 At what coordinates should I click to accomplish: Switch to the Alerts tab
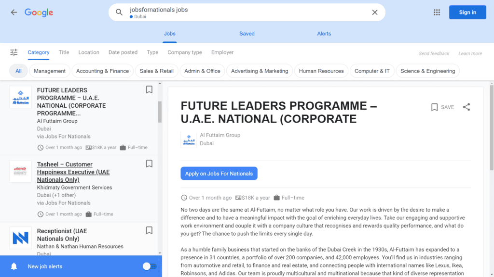(324, 34)
